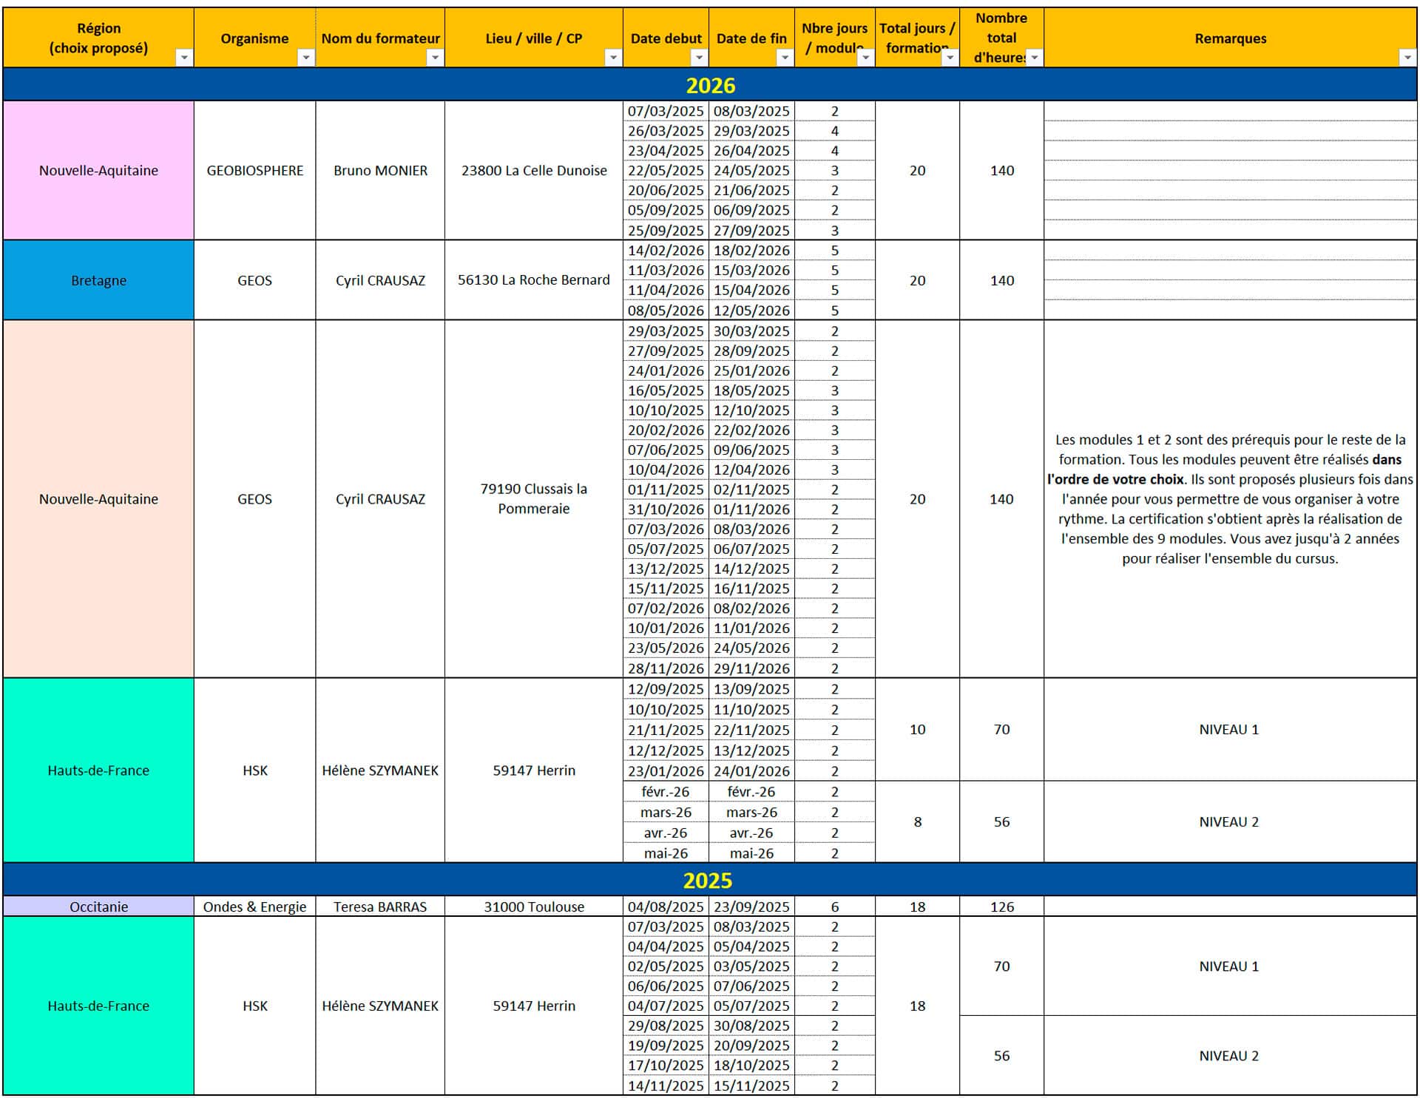
Task: Select end date 24/01/2026 cell
Action: [x=751, y=771]
